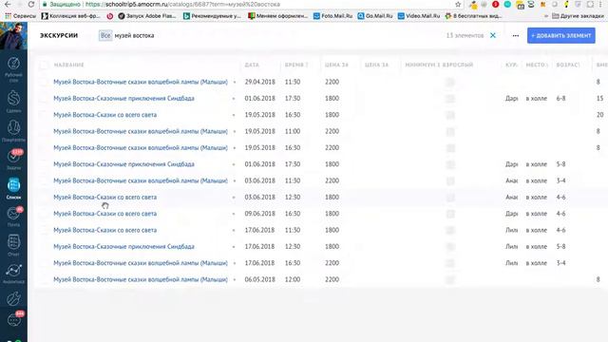Expand hidden bookmarks chevron in bookmarks bar
Viewport: 608px width, 342px height.
tap(545, 16)
